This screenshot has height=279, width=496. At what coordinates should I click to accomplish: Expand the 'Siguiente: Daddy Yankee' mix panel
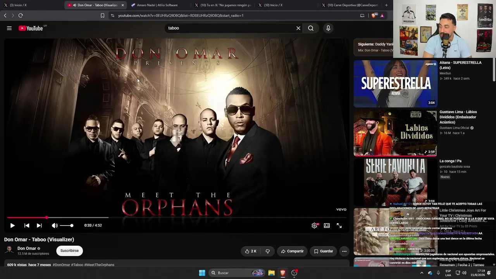374,47
